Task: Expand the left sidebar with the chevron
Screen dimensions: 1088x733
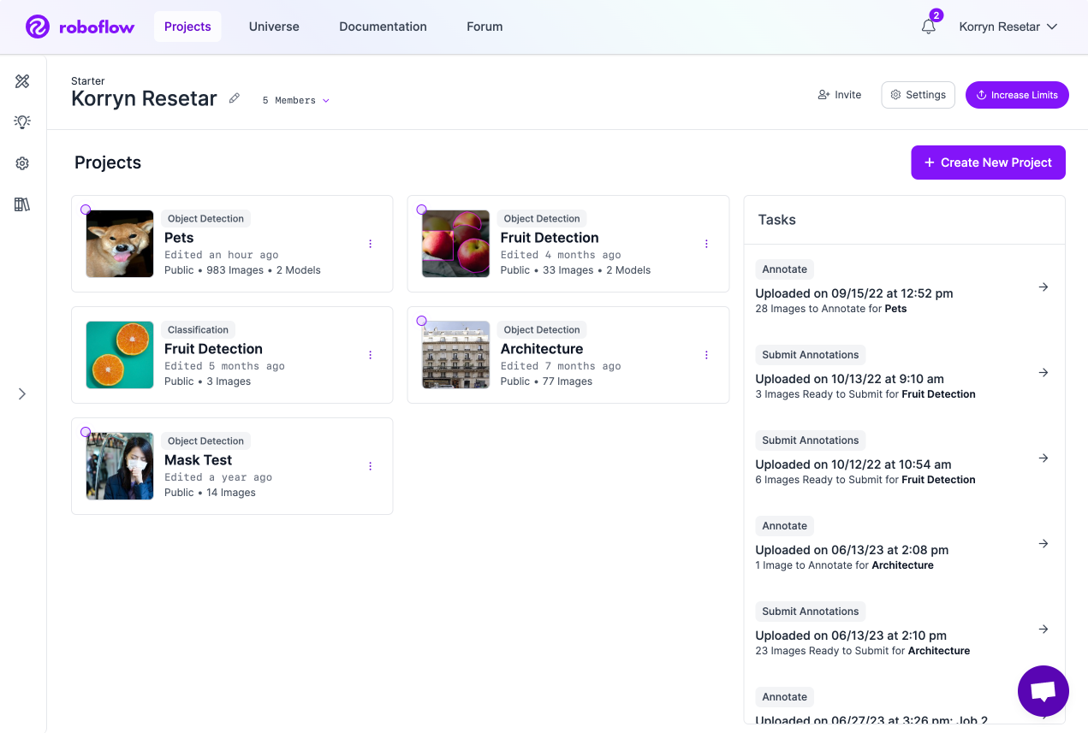Action: (x=22, y=393)
